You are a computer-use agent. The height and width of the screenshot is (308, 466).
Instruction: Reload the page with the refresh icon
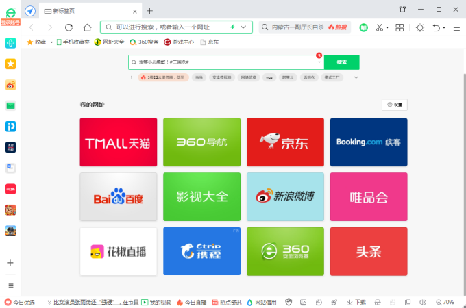(x=69, y=27)
